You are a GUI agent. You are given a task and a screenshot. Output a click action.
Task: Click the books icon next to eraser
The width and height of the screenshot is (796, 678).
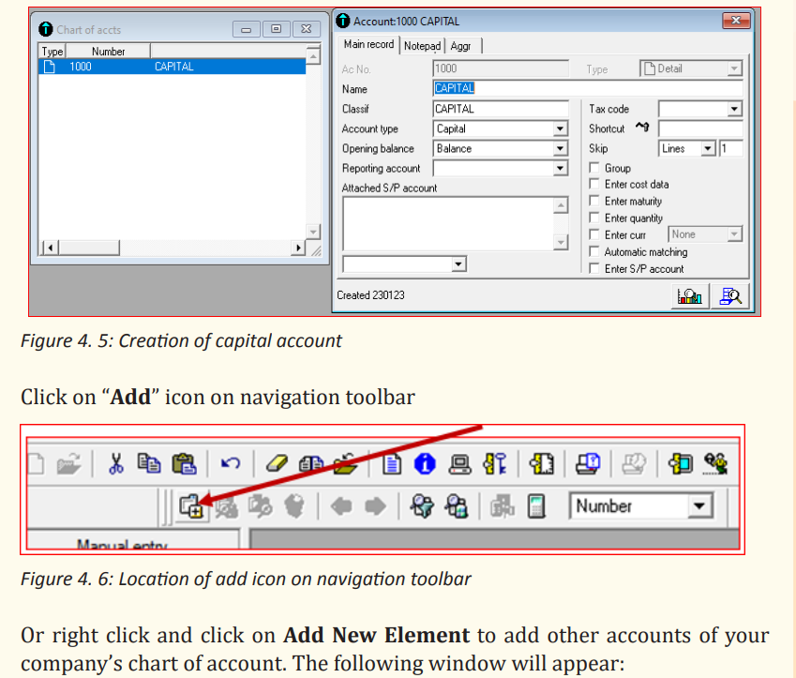(310, 463)
